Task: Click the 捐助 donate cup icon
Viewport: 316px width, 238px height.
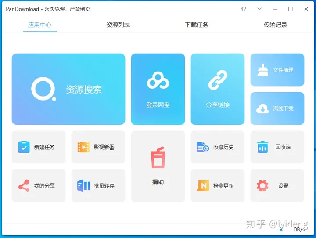Action: (x=158, y=158)
